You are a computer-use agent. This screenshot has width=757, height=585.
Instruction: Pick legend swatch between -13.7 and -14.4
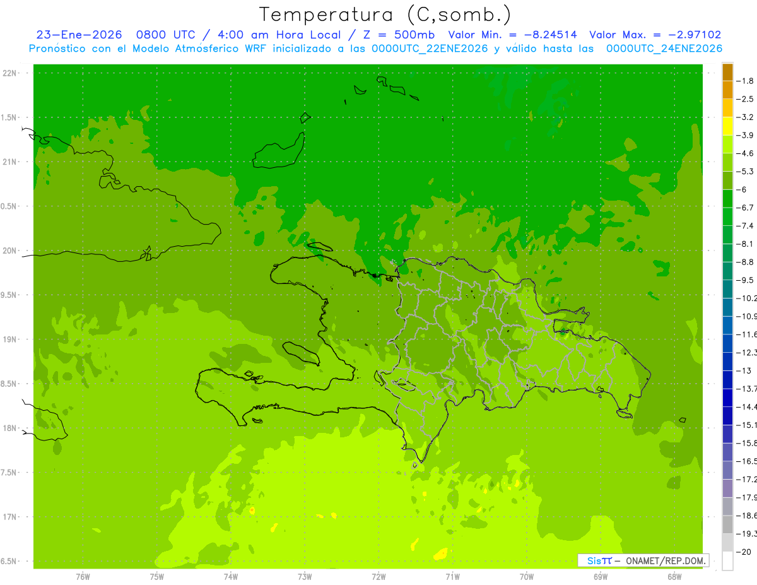click(727, 398)
